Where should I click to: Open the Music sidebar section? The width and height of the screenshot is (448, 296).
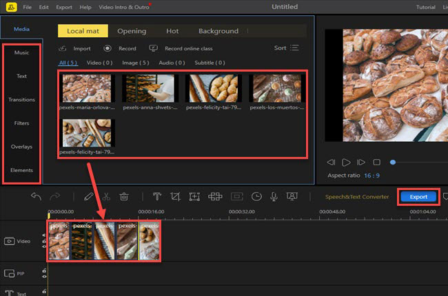[x=22, y=52]
